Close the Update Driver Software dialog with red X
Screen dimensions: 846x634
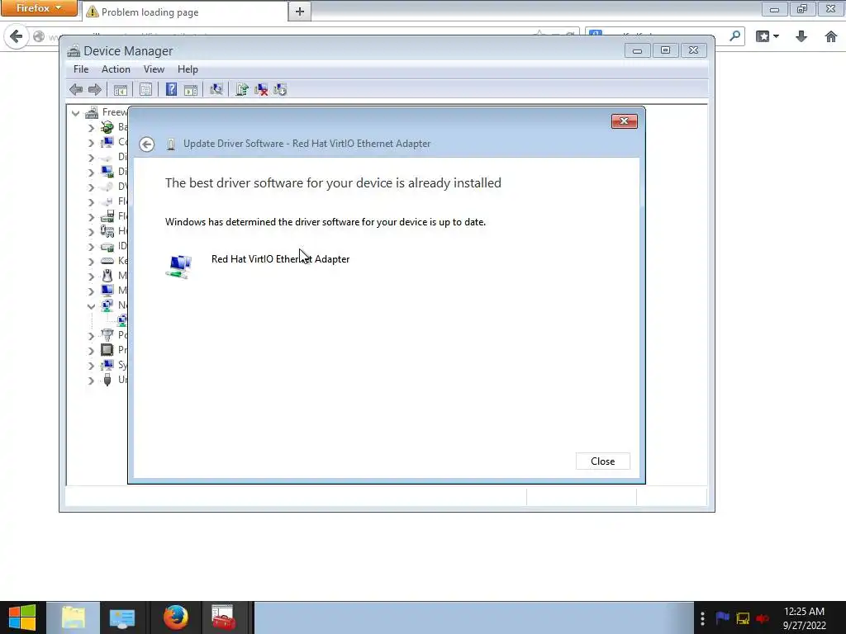point(625,121)
